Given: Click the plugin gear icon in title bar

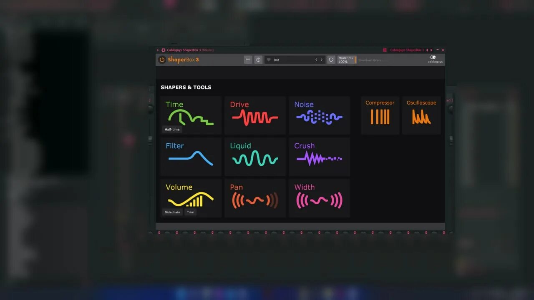Looking at the screenshot, I should coord(164,50).
